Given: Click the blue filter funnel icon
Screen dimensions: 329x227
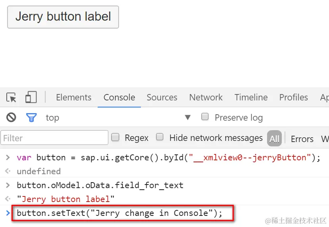Looking at the screenshot, I should [x=31, y=117].
